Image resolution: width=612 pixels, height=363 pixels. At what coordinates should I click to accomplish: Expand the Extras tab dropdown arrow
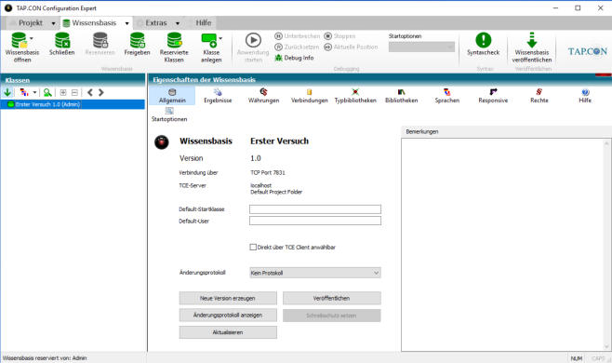coord(178,23)
